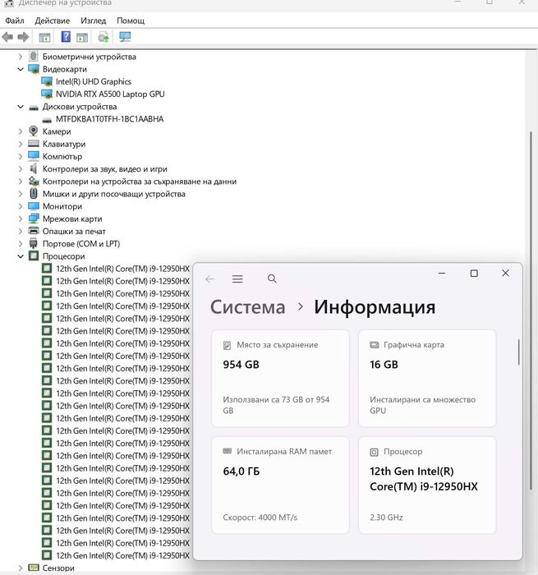Screen dimensions: 538x575
Task: Open the Процесор info card
Action: [427, 485]
